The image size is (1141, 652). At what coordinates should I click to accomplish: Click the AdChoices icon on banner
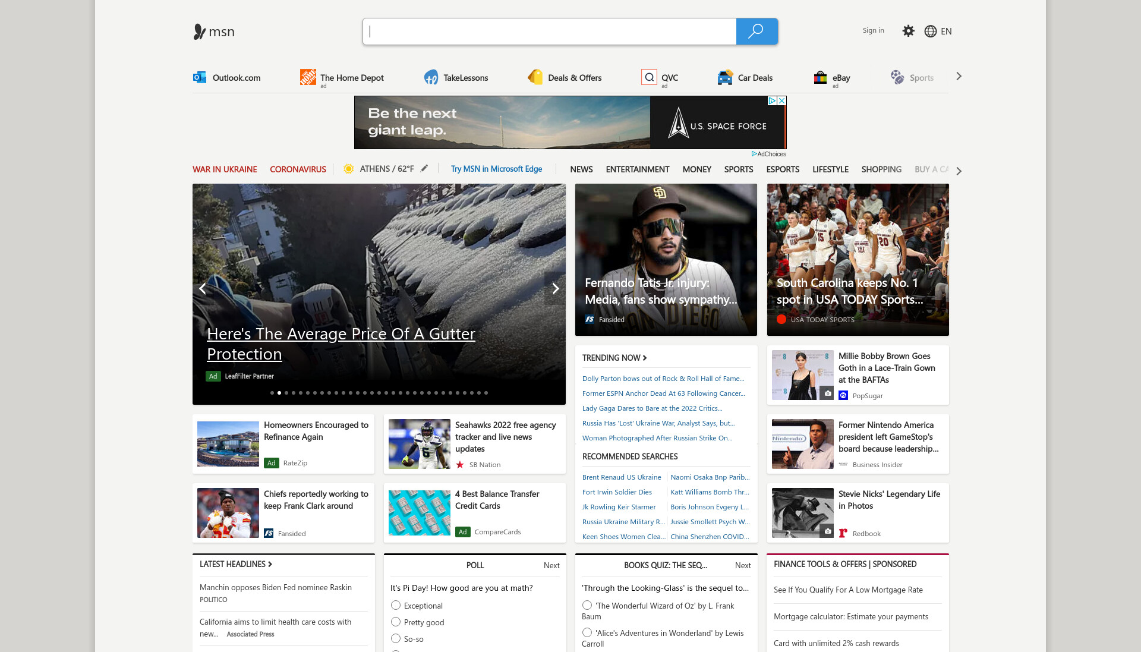click(x=772, y=101)
